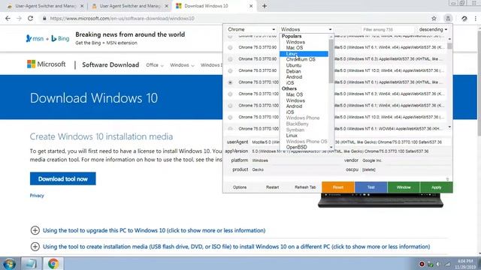Image resolution: width=481 pixels, height=270 pixels.
Task: Click the padlock site info icon
Action: (44, 18)
